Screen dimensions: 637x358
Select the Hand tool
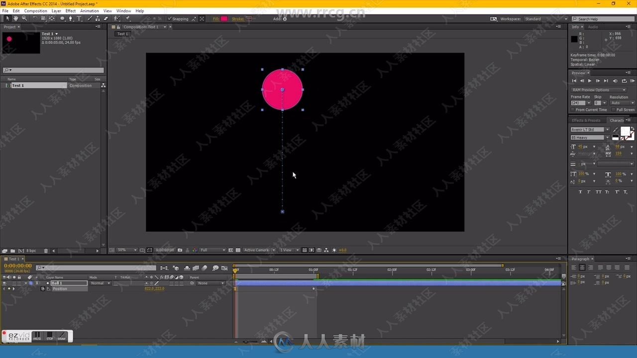15,18
